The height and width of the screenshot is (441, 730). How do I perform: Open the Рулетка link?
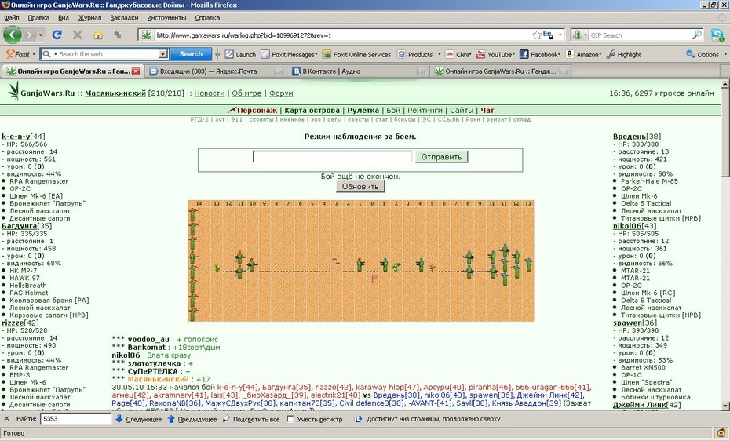coord(363,110)
